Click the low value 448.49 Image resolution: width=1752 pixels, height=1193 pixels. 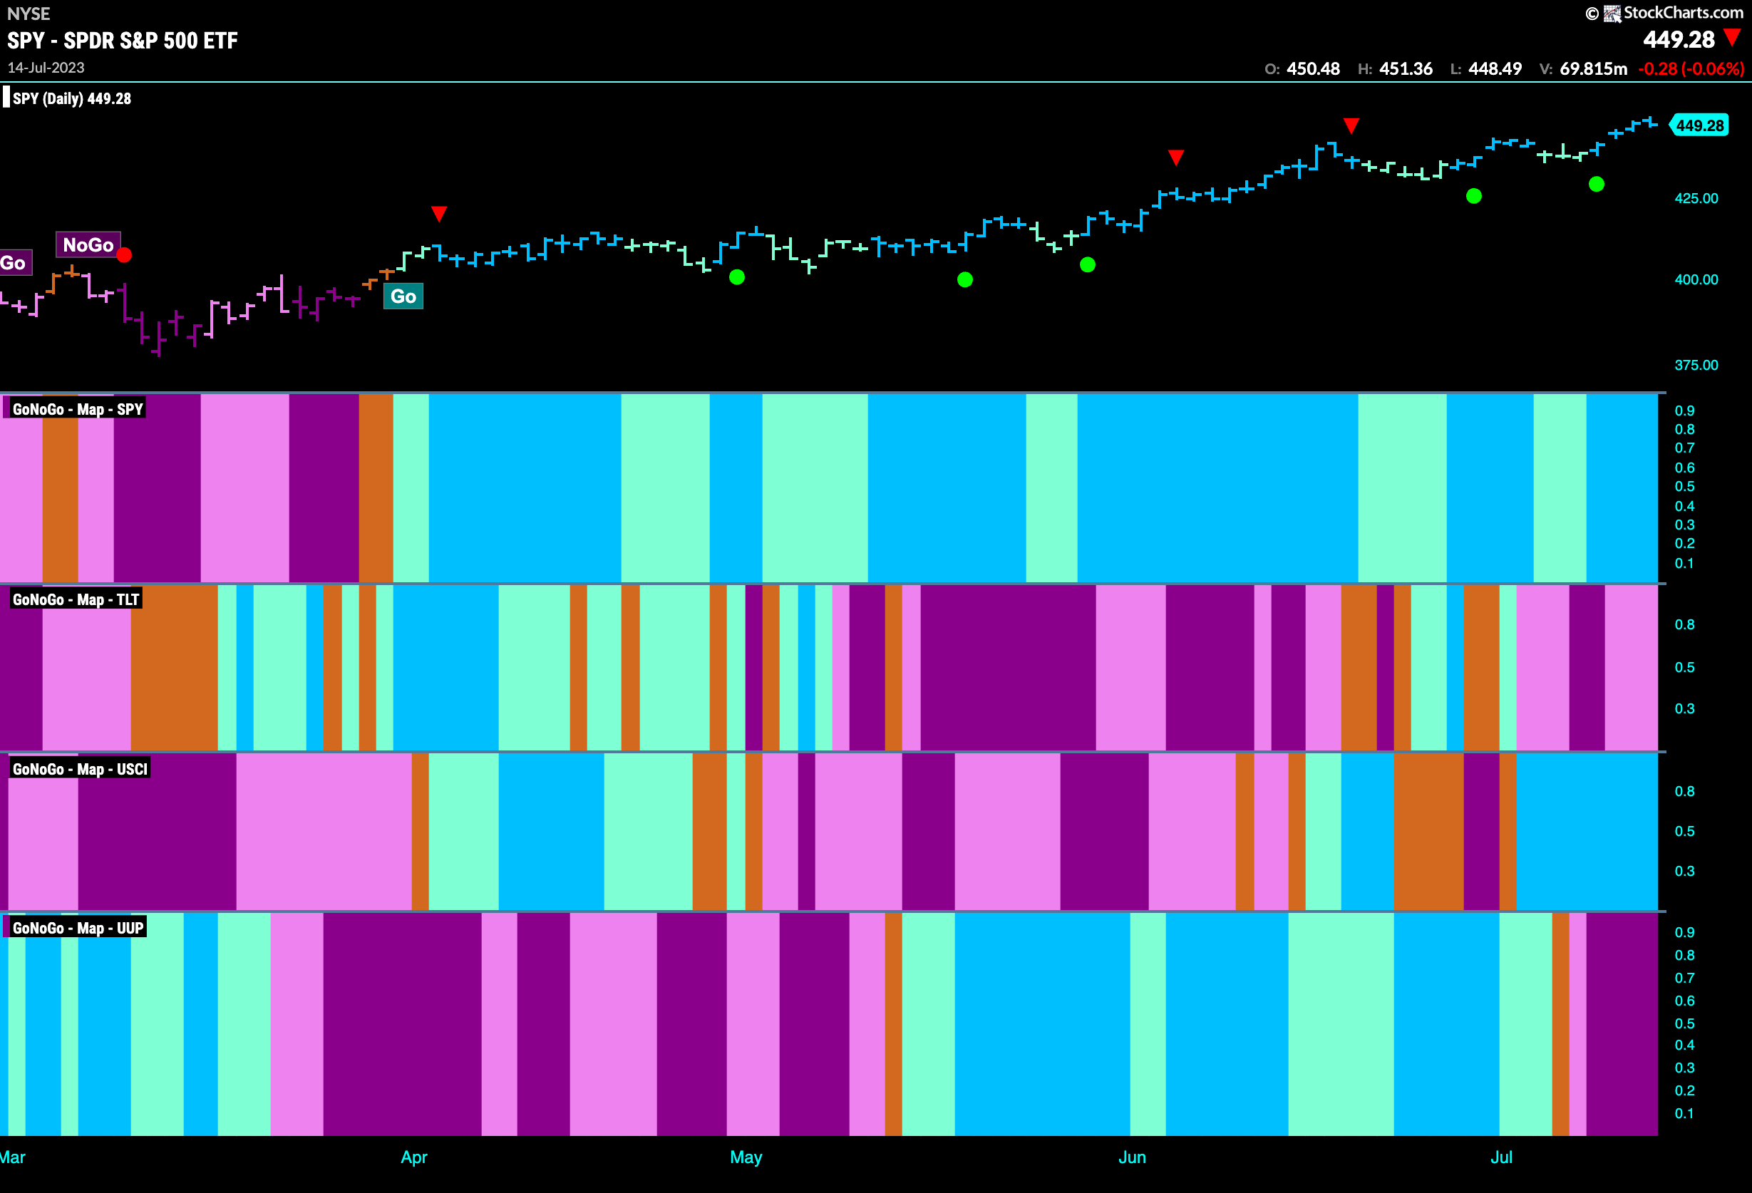(x=1495, y=68)
